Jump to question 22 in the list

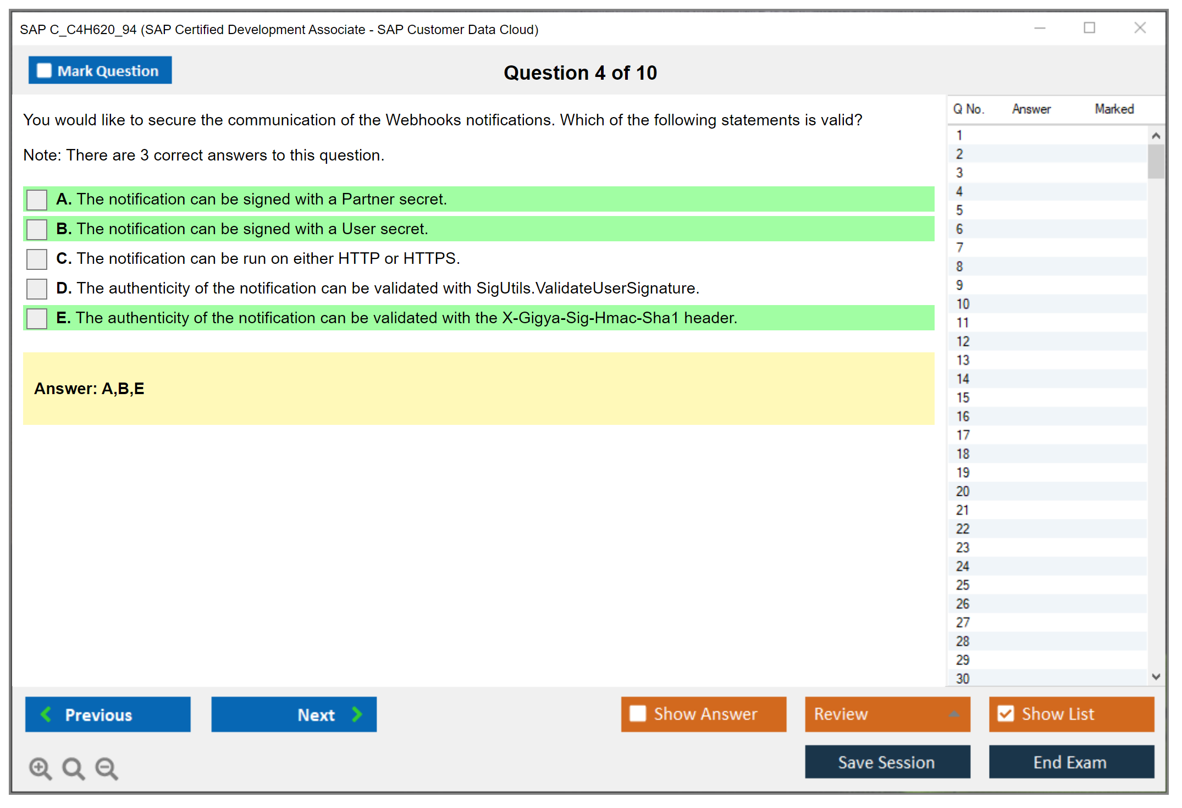click(963, 529)
